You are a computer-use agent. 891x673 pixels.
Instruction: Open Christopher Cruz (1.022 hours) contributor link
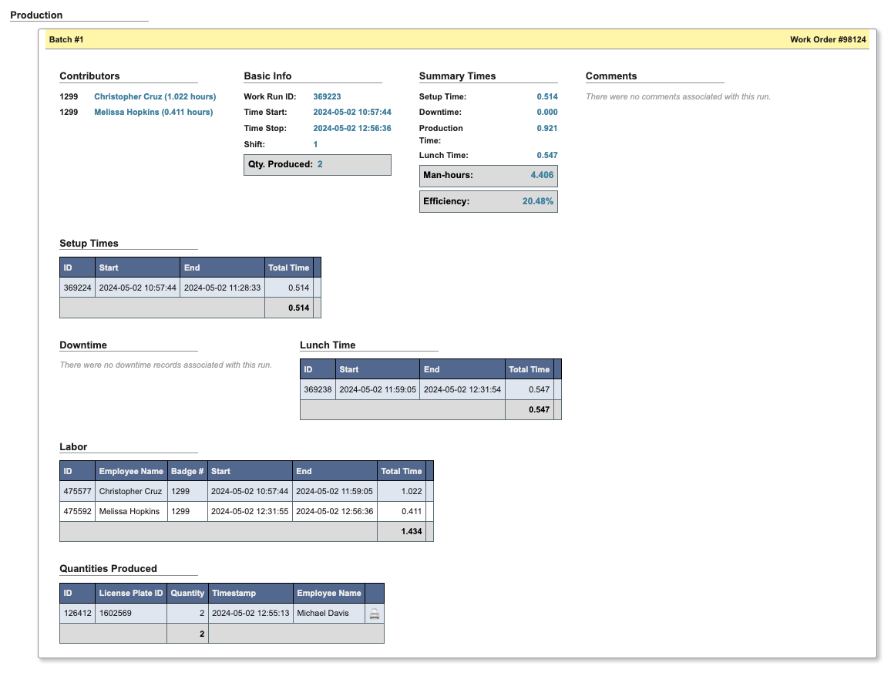click(155, 96)
